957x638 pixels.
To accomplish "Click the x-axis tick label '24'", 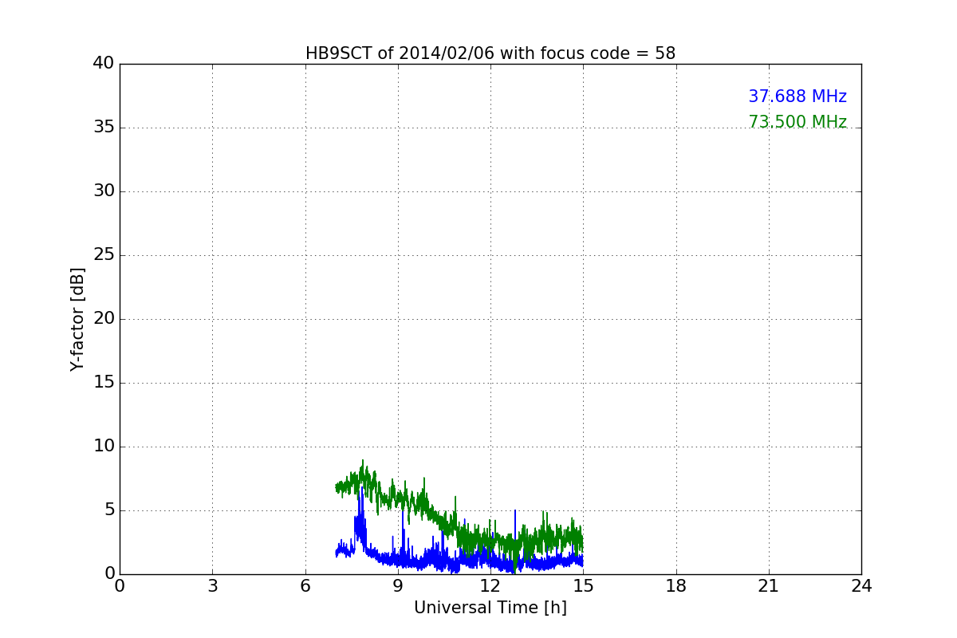I will pos(861,586).
